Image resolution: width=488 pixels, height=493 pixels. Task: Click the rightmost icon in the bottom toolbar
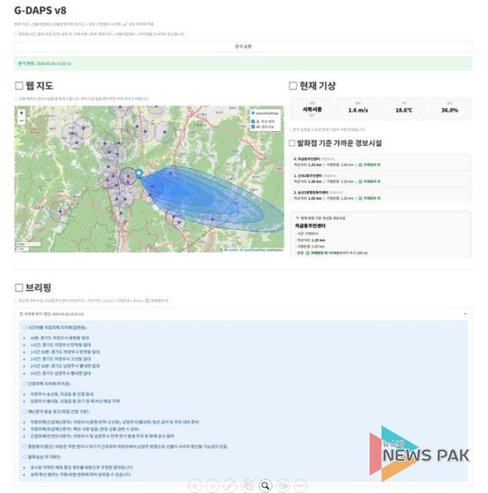click(x=301, y=485)
